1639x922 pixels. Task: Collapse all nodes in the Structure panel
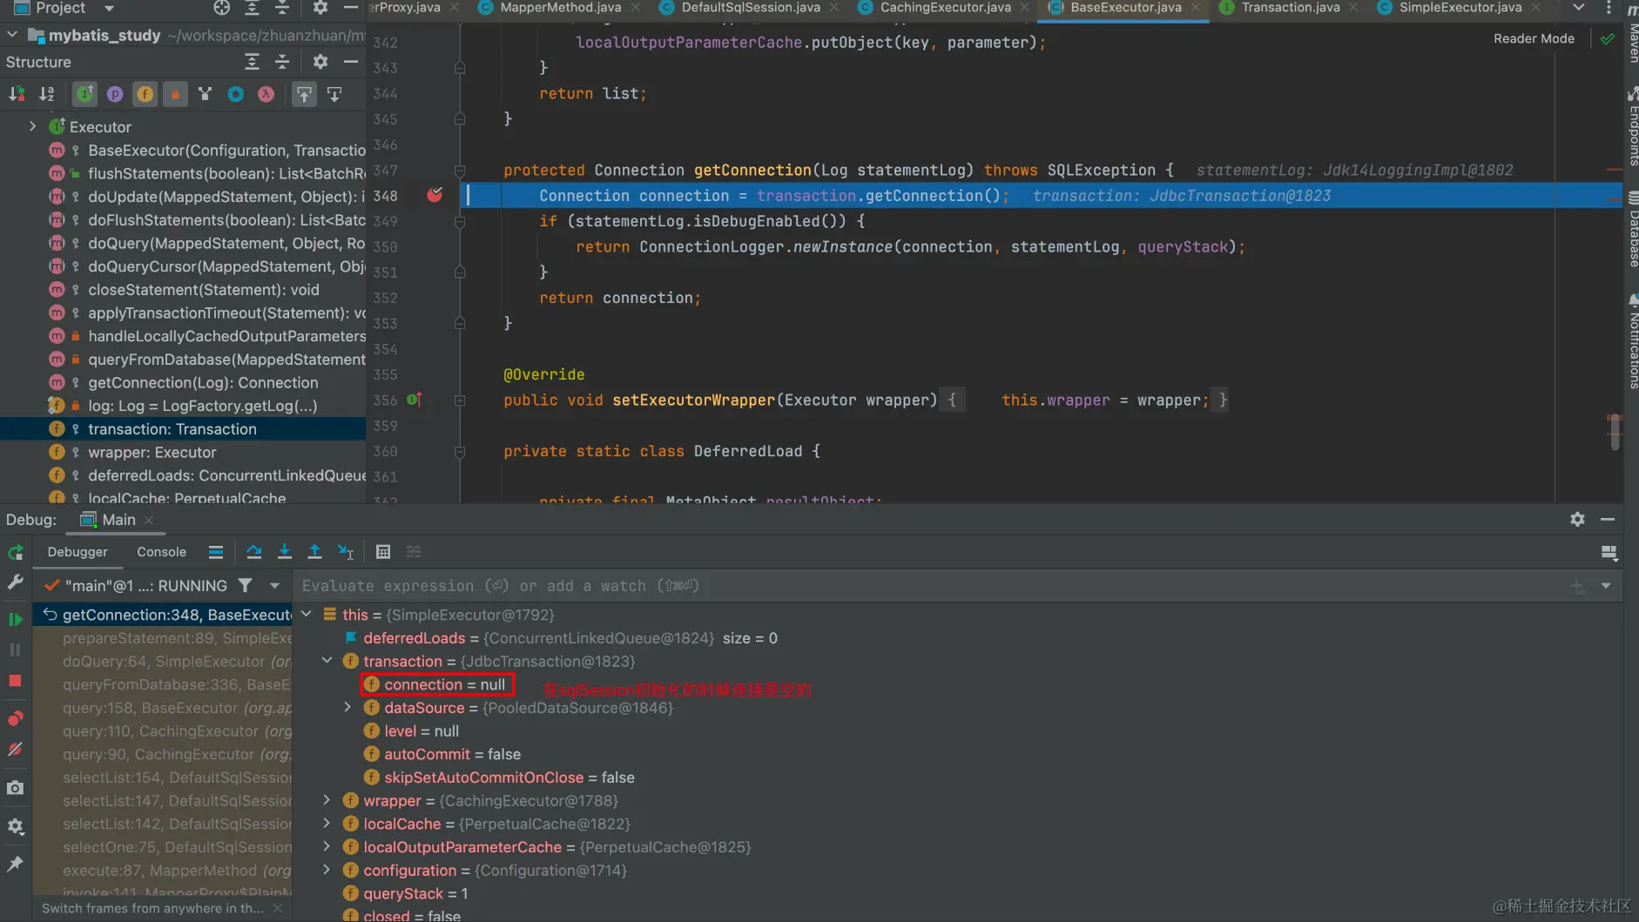point(282,62)
